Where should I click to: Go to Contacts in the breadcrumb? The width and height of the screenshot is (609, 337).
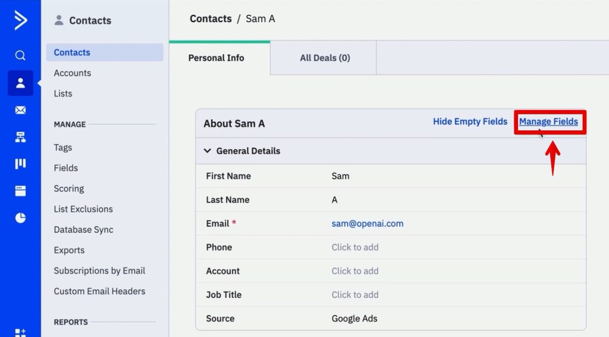211,18
